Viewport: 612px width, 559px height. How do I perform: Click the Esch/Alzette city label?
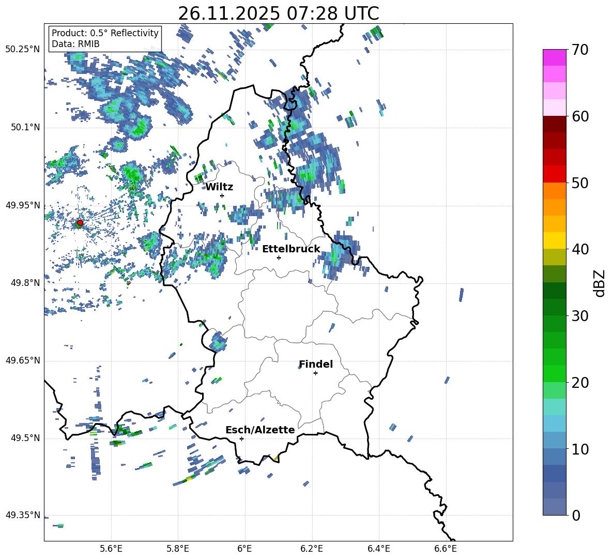pos(260,430)
